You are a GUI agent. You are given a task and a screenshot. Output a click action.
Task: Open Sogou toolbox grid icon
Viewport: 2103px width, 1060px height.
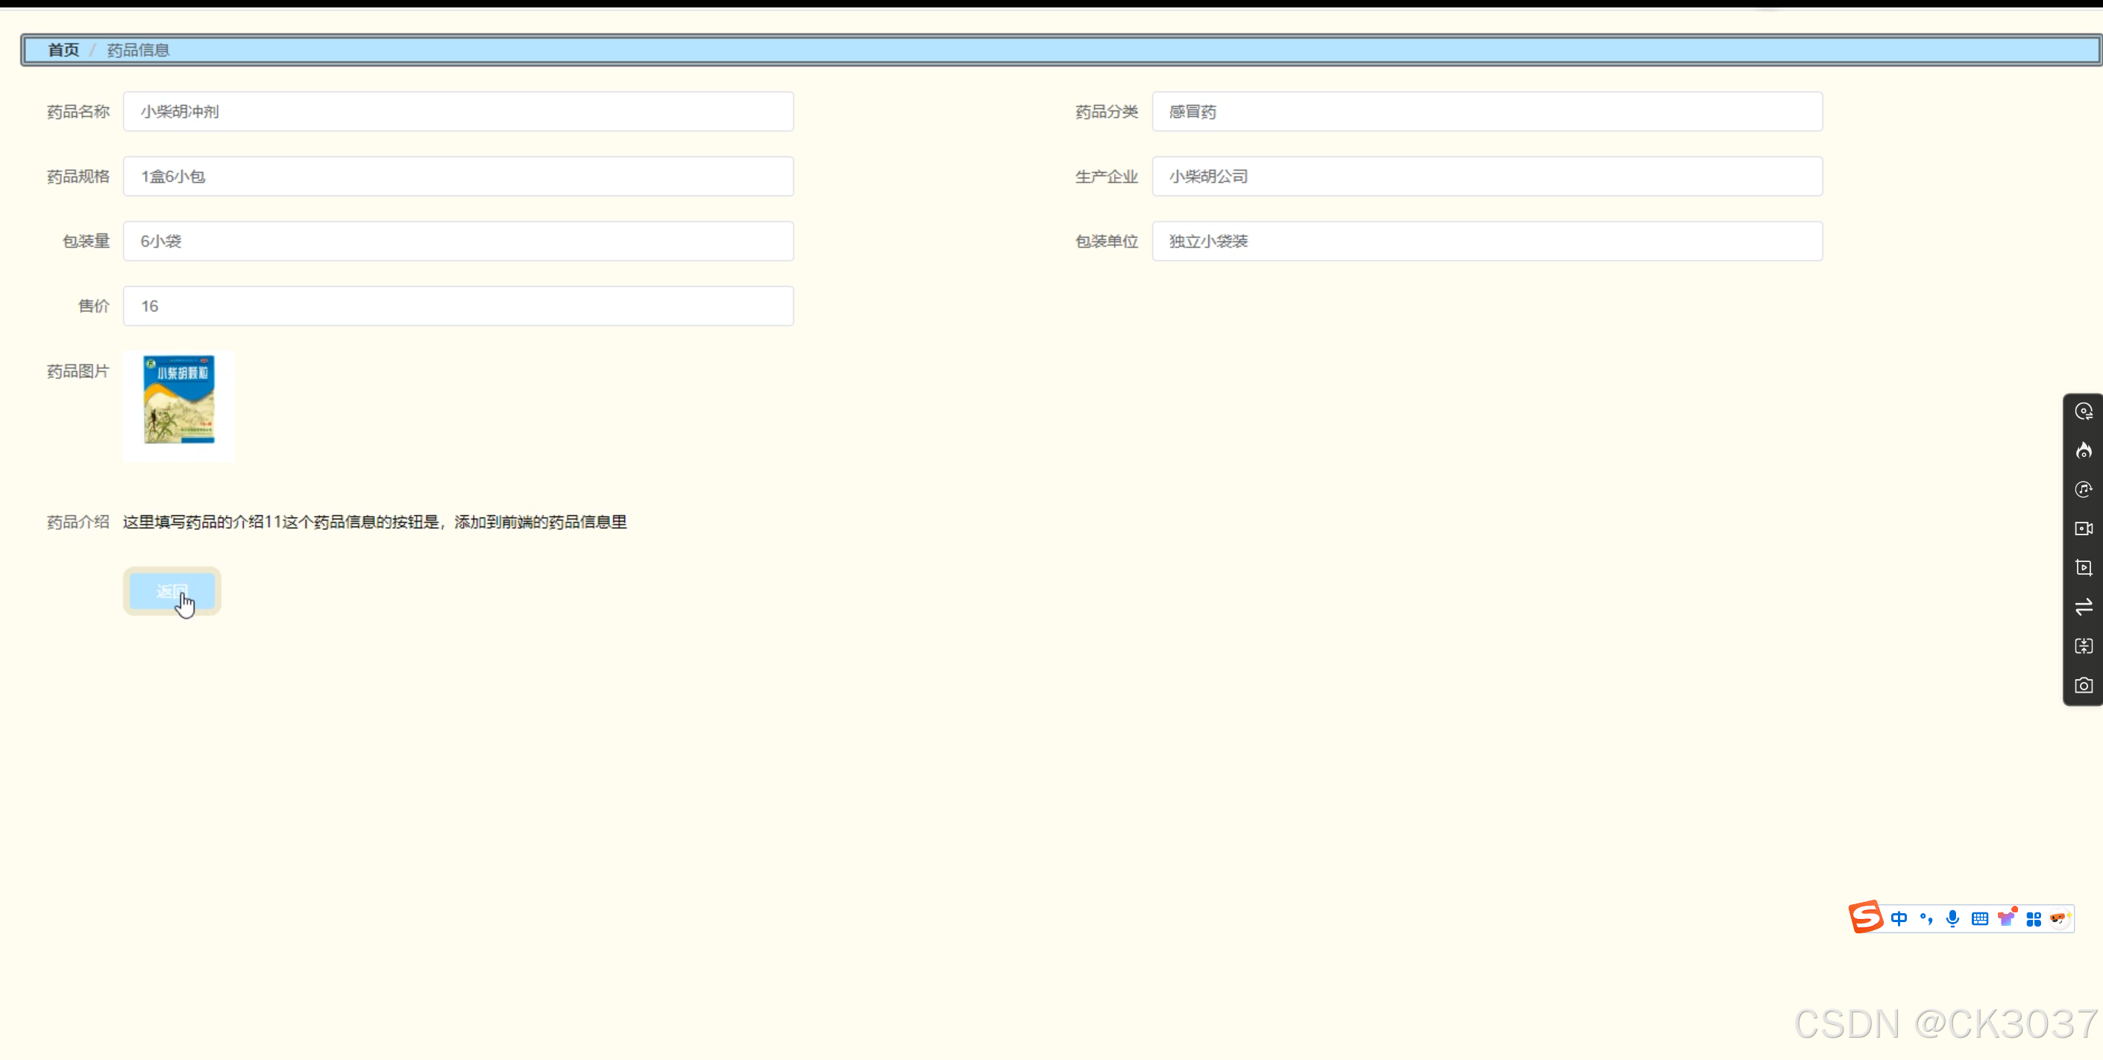(2034, 919)
